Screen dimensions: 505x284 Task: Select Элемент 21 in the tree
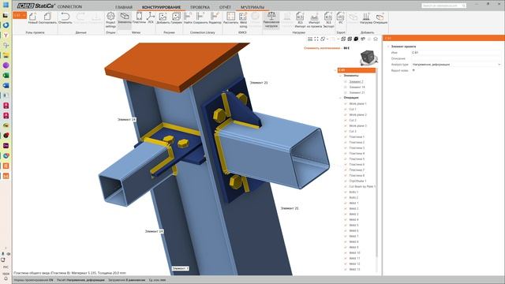point(357,92)
